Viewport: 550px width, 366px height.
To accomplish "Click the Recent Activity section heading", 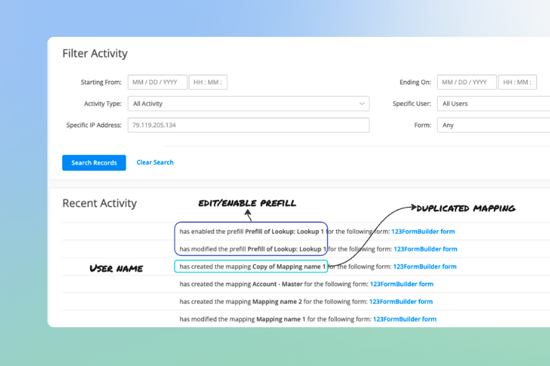I will (99, 203).
